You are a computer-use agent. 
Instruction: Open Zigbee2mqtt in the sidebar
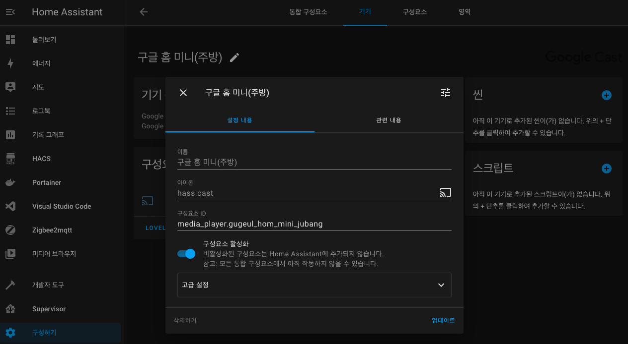pyautogui.click(x=61, y=230)
